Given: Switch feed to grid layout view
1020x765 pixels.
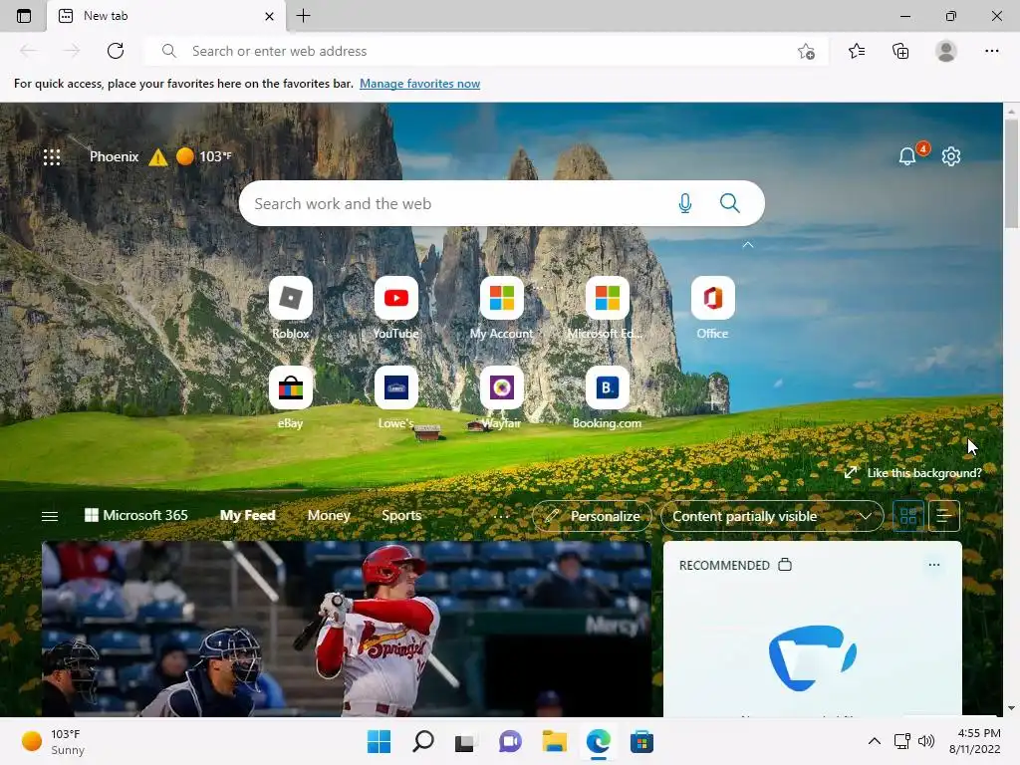Looking at the screenshot, I should (908, 516).
